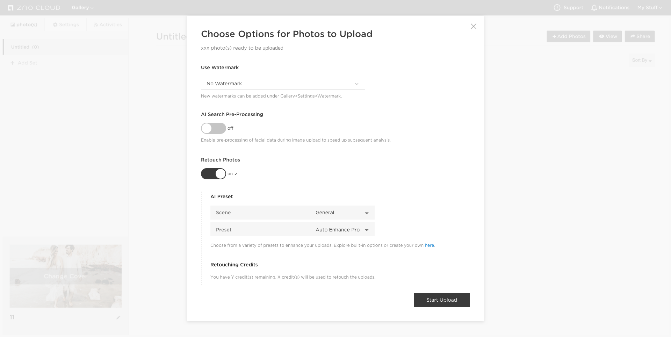
Task: Click the eye View button
Action: click(607, 36)
